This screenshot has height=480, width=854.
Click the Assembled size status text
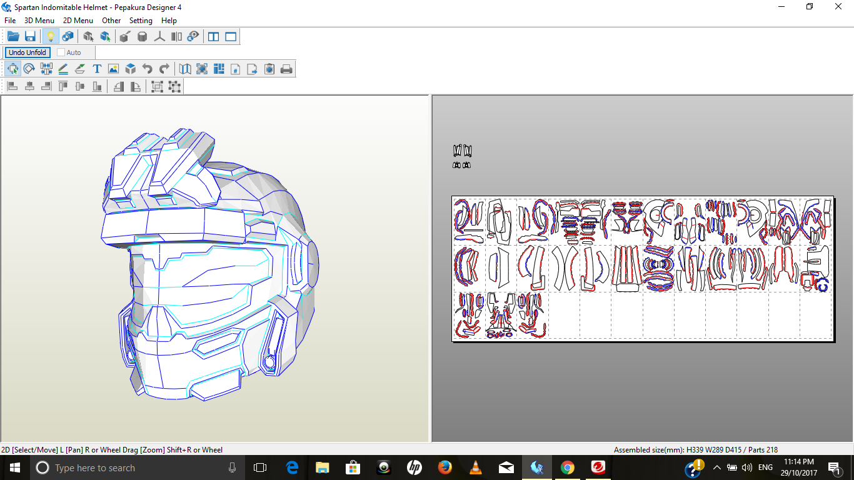click(696, 450)
